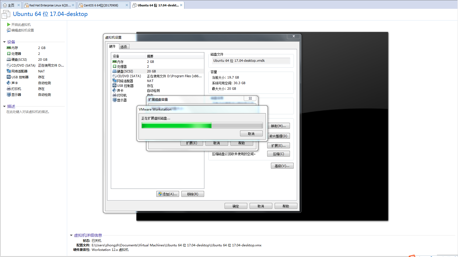The height and width of the screenshot is (257, 458).
Task: Click the memory icon in left device list
Action: pos(9,48)
